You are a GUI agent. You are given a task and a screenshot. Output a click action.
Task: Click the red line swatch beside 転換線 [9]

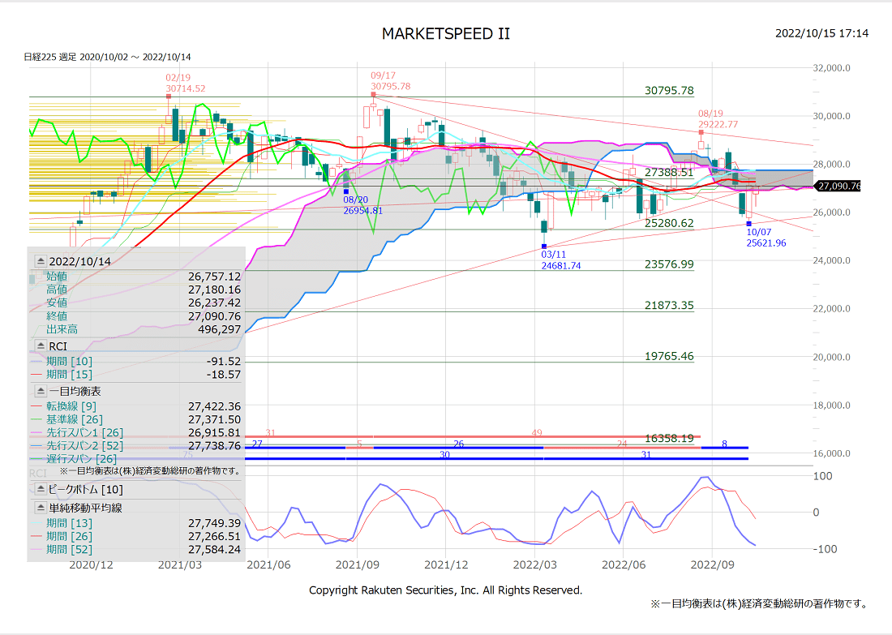(36, 406)
